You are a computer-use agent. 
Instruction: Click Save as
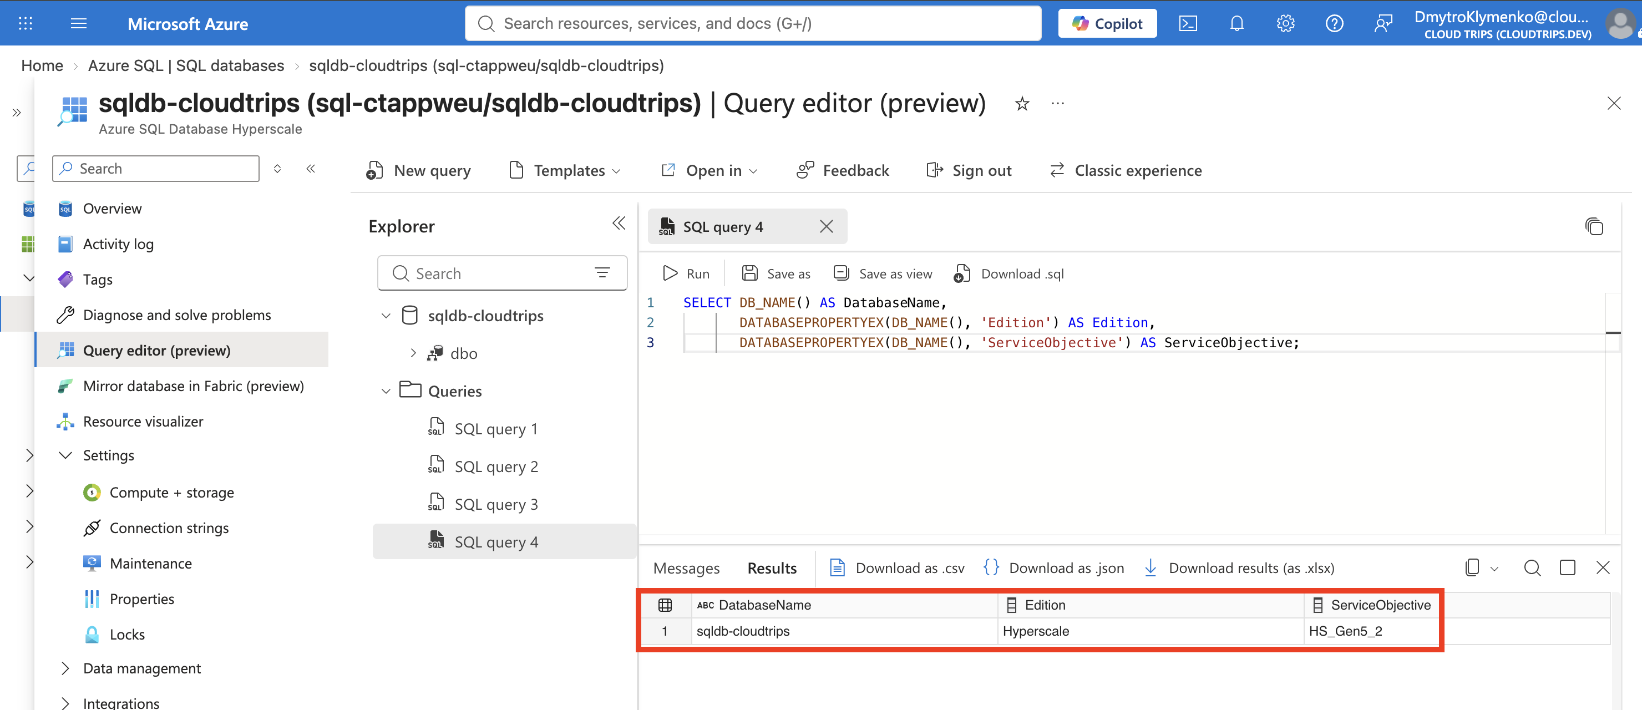(776, 273)
